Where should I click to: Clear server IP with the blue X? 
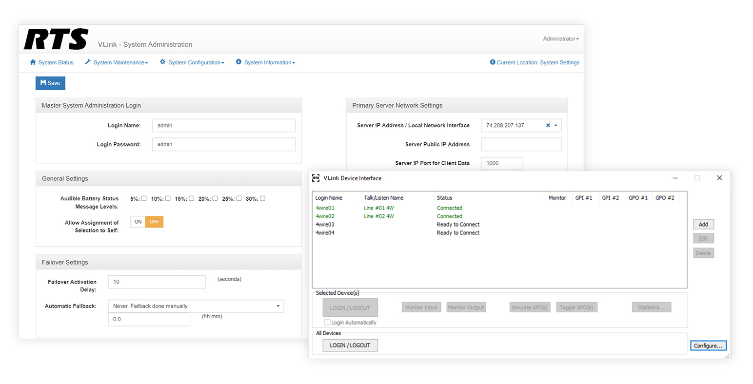coord(548,126)
